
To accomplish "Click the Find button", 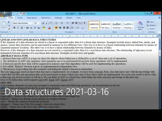I will [151, 22].
